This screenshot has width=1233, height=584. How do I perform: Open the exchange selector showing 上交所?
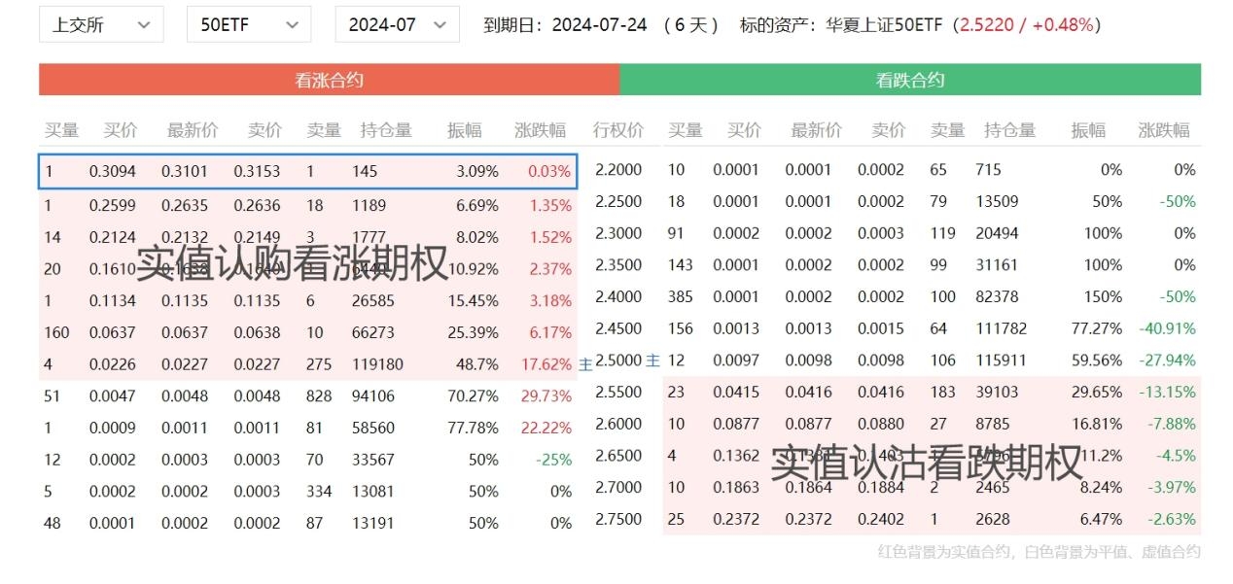[101, 24]
